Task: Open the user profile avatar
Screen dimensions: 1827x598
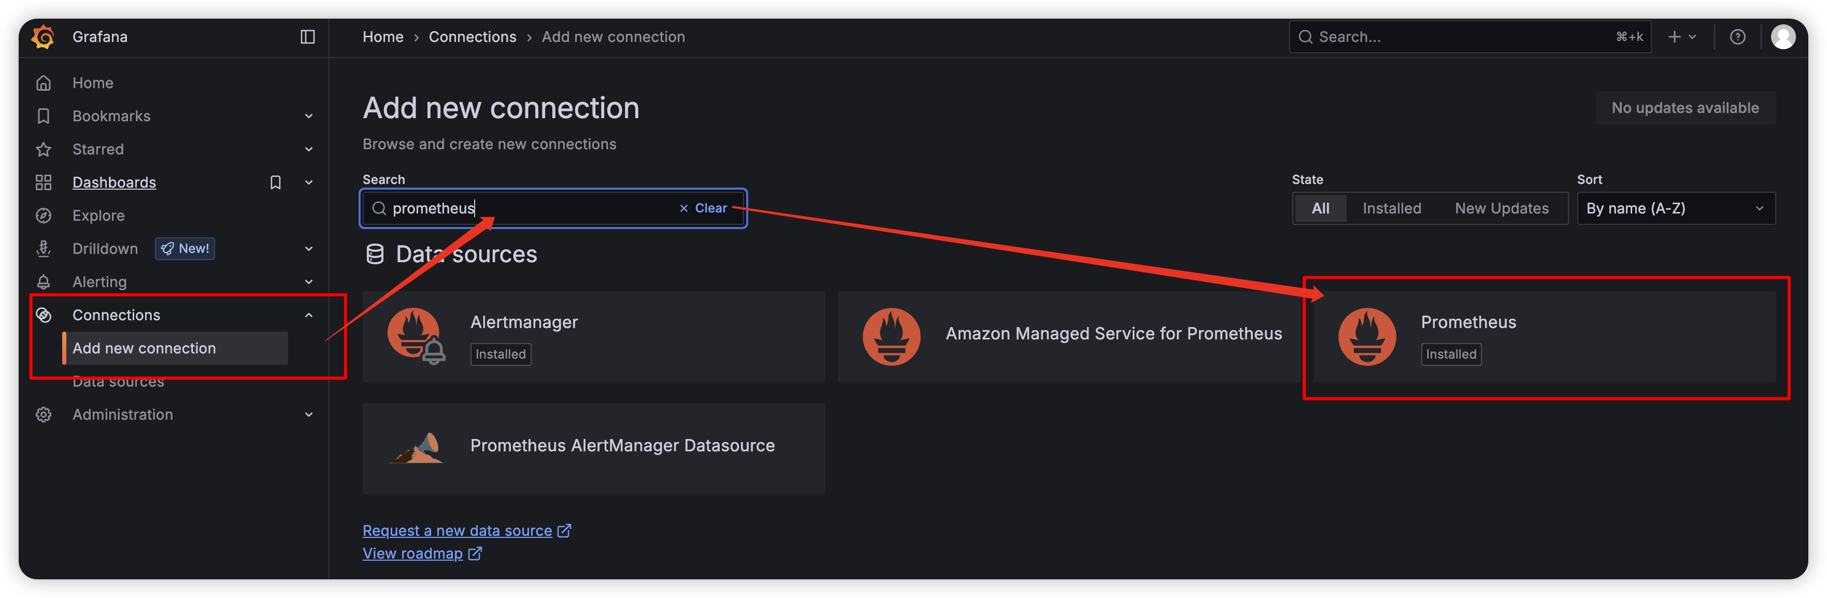Action: pyautogui.click(x=1782, y=37)
